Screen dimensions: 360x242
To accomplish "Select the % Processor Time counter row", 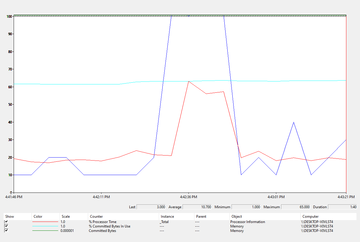I will pyautogui.click(x=180, y=222).
